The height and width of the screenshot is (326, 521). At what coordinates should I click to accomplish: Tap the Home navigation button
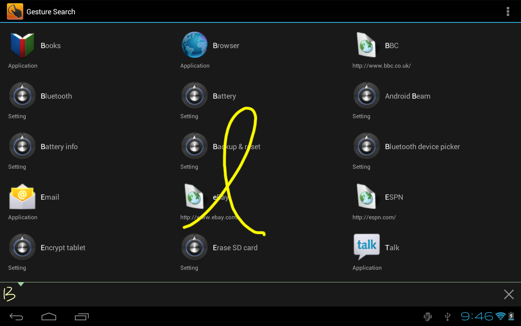(x=49, y=316)
